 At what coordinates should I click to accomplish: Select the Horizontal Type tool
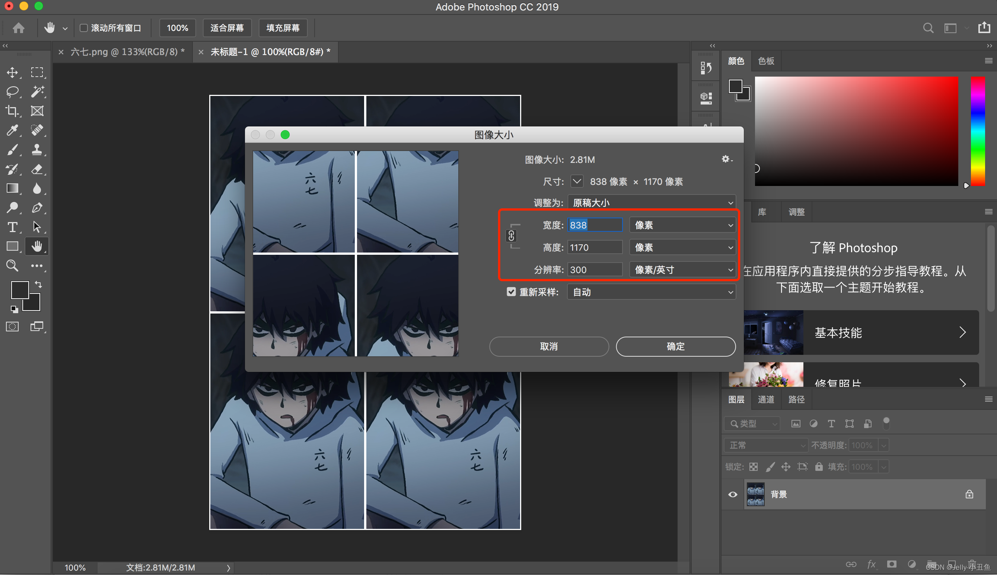pyautogui.click(x=12, y=227)
